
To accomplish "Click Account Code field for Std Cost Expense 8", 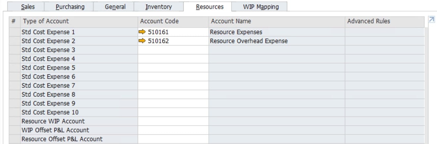I will pyautogui.click(x=173, y=94).
